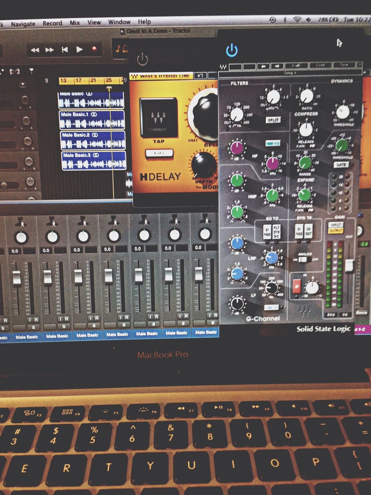Open the Navigate menu

(23, 24)
